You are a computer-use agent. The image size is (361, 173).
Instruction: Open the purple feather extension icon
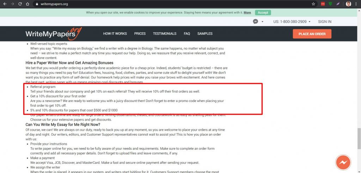click(338, 4)
